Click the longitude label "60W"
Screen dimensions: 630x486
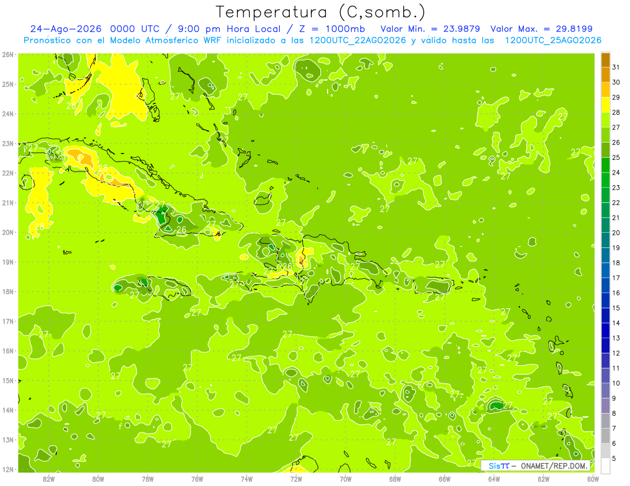[593, 479]
